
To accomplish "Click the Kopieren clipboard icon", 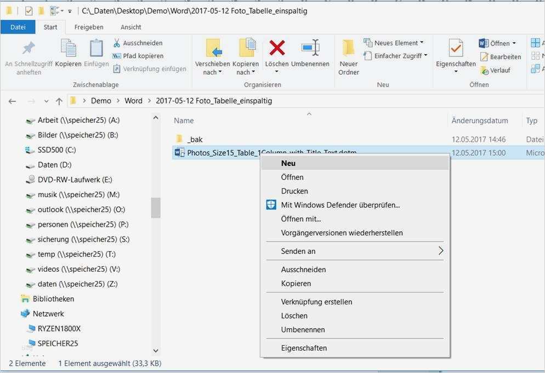I will [x=69, y=48].
